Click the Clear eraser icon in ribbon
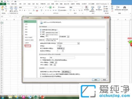The image size is (132, 99). (x=112, y=11)
